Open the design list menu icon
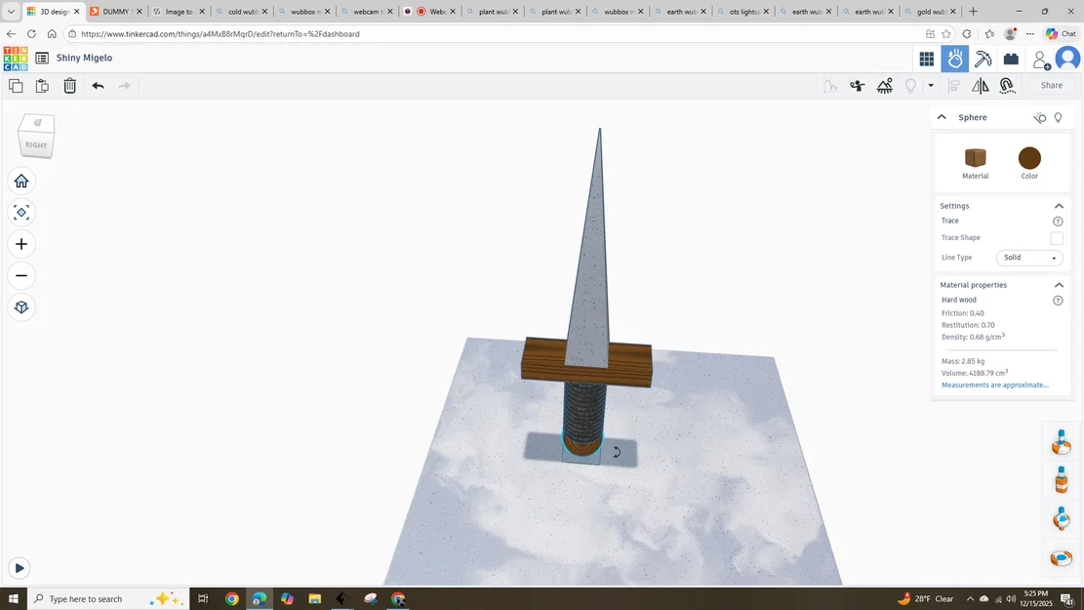 coord(42,59)
